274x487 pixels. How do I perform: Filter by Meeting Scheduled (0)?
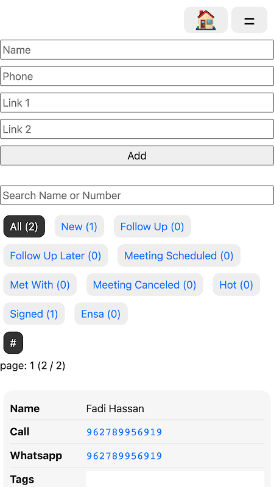tap(179, 256)
